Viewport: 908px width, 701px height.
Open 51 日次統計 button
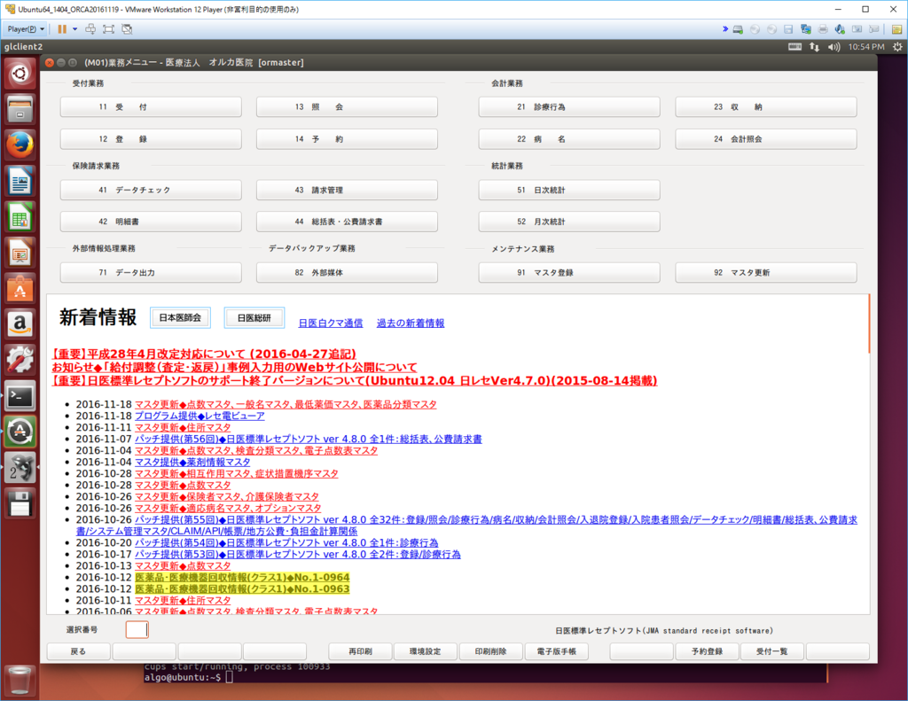(569, 190)
